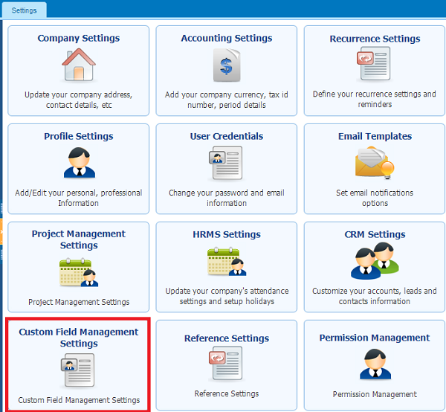This screenshot has height=412, width=446.
Task: Click 'Set email notifications options' text
Action: 375,198
